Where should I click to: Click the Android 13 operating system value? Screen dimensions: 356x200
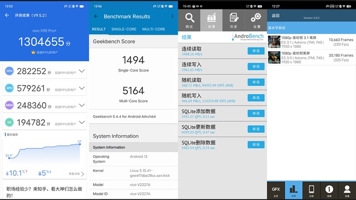pos(139,156)
